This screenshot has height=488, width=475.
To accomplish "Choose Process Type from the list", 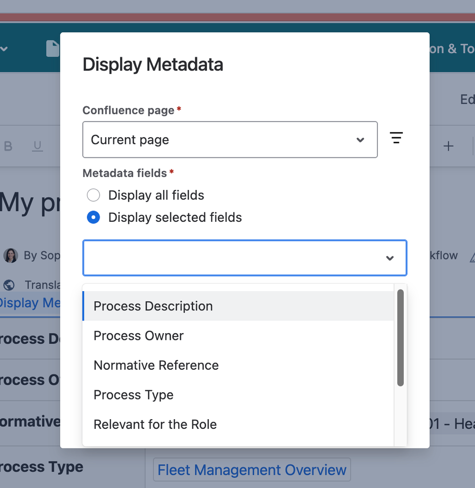I will point(238,395).
